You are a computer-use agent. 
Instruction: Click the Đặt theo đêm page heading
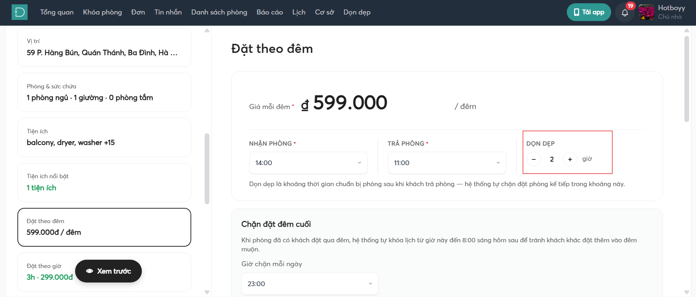click(272, 49)
